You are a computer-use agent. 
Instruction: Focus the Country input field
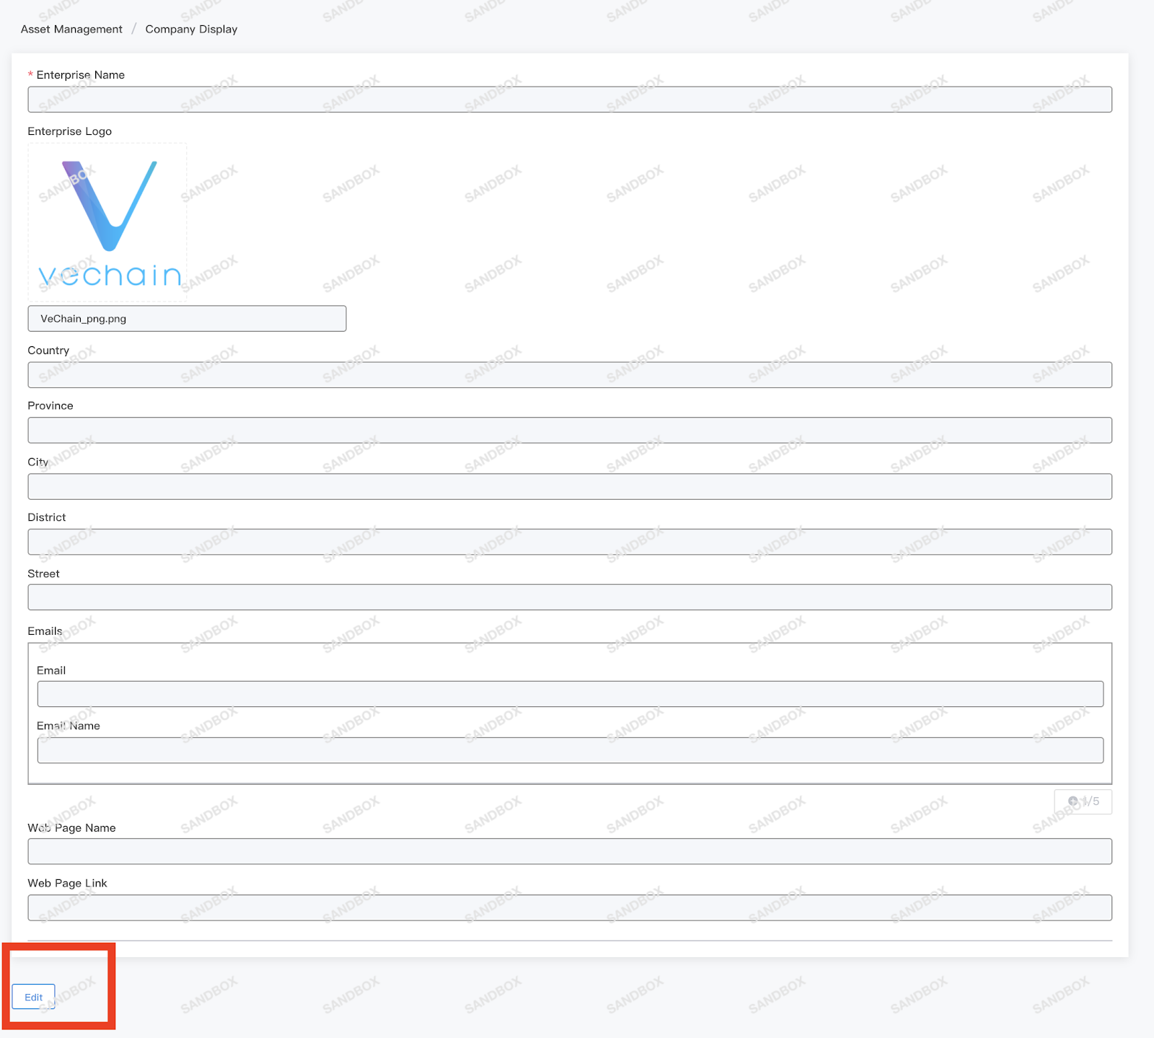coord(570,374)
